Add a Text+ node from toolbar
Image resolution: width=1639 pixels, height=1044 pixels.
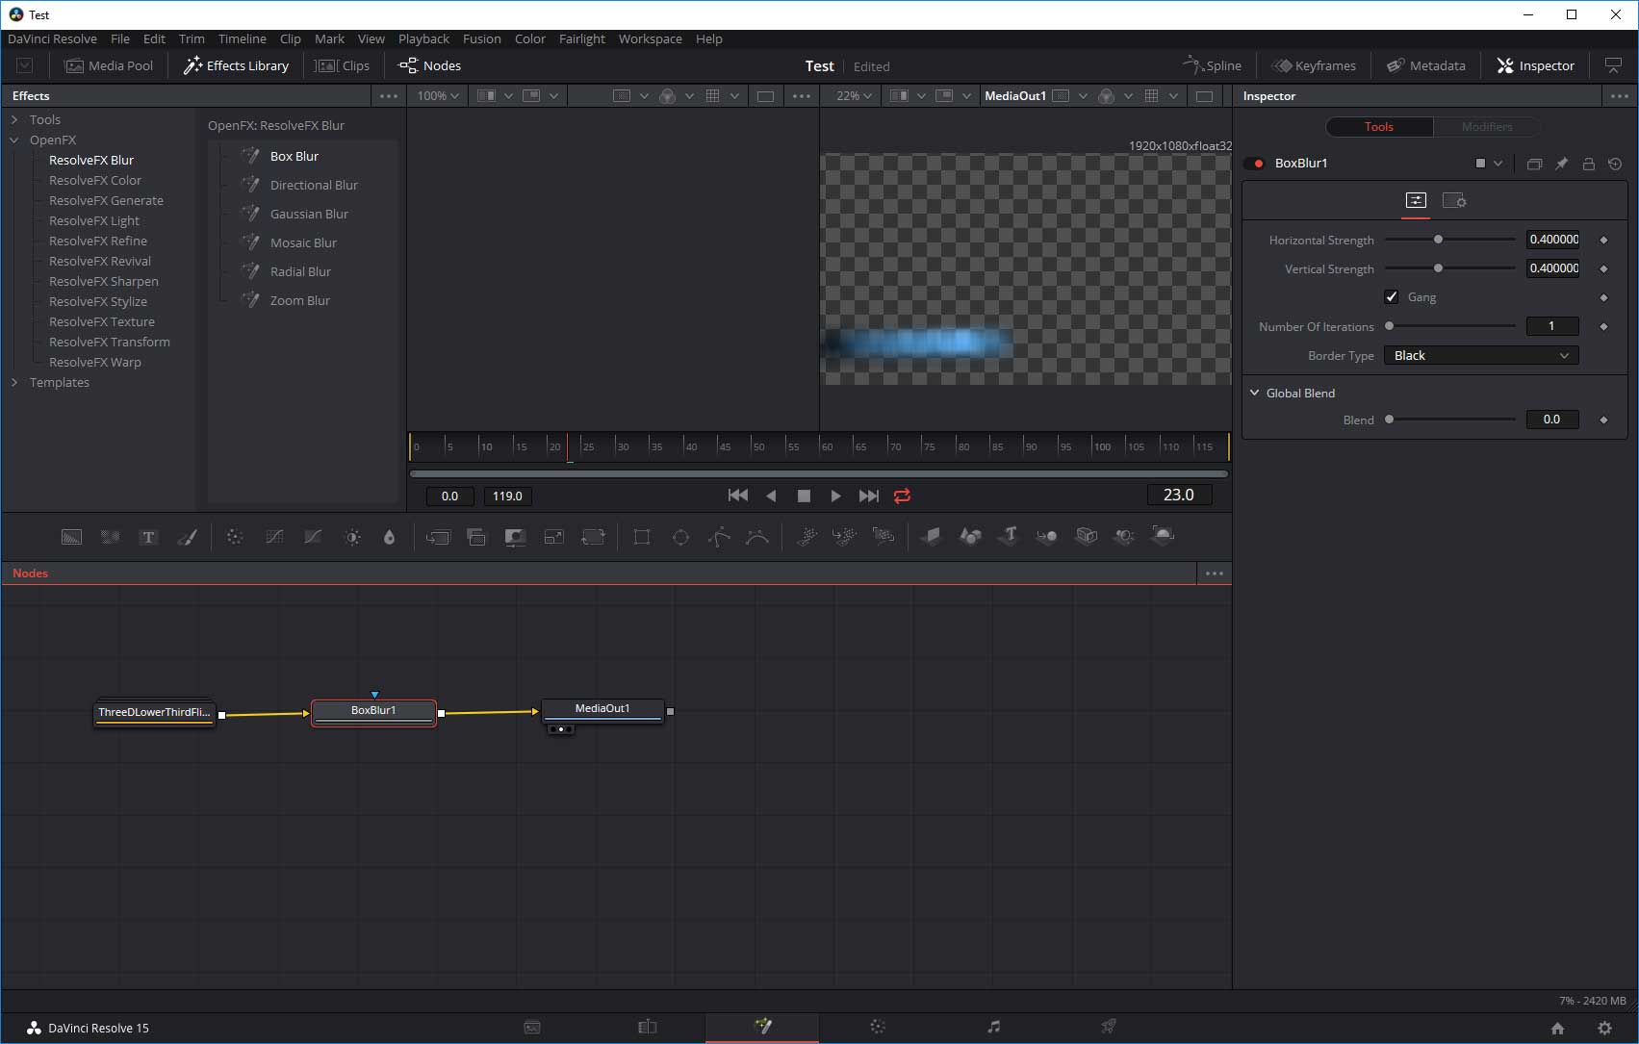click(x=148, y=537)
